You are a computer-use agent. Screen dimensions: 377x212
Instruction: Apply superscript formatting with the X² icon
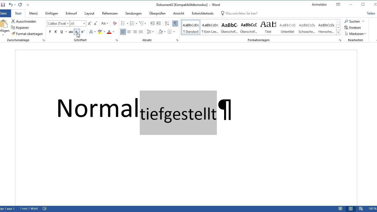tap(82, 32)
